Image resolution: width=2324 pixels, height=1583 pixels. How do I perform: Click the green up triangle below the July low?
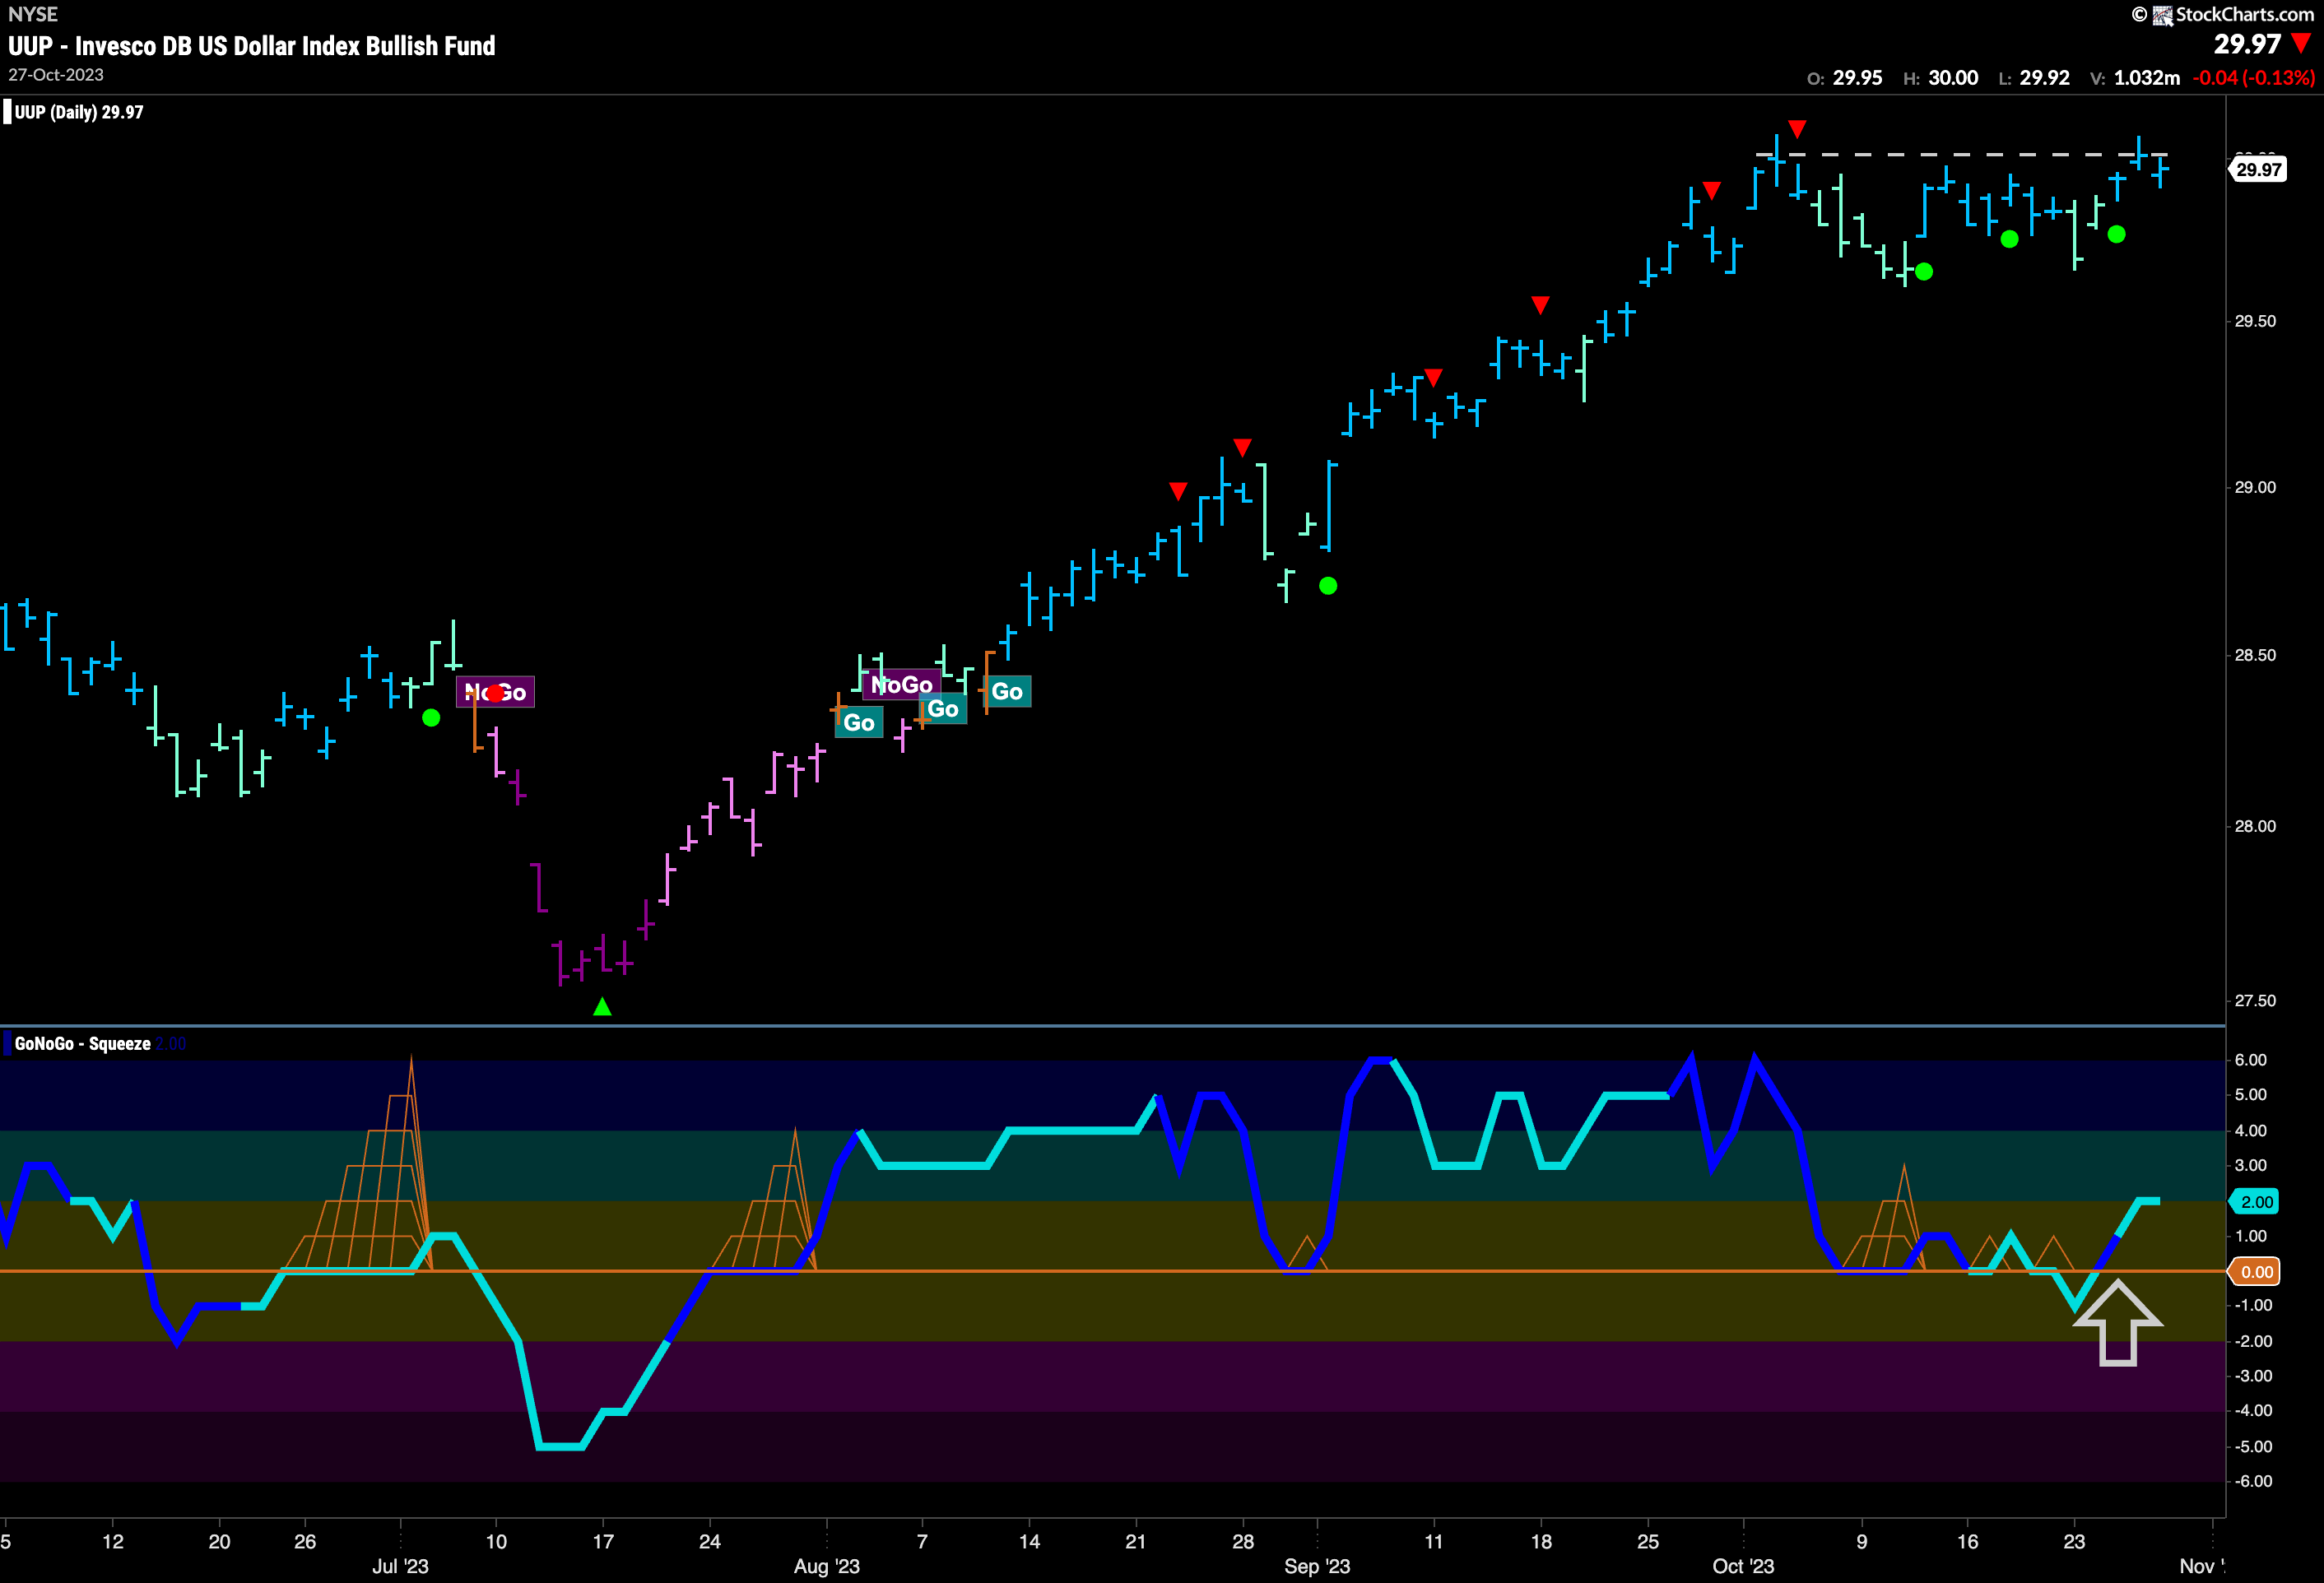602,1007
